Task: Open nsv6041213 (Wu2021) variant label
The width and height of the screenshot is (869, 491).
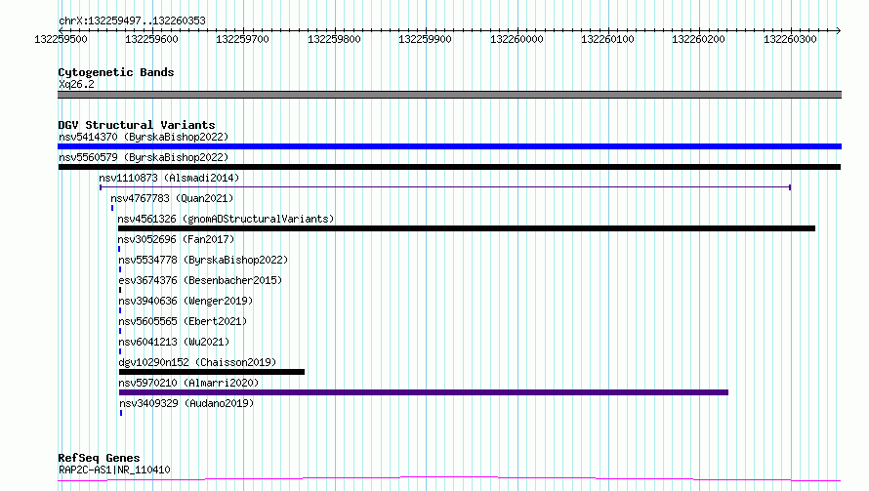Action: [x=174, y=342]
